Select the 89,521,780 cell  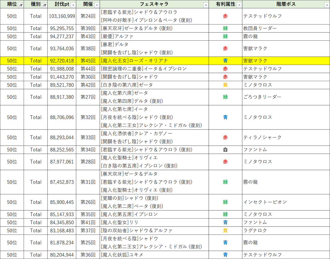pos(62,85)
